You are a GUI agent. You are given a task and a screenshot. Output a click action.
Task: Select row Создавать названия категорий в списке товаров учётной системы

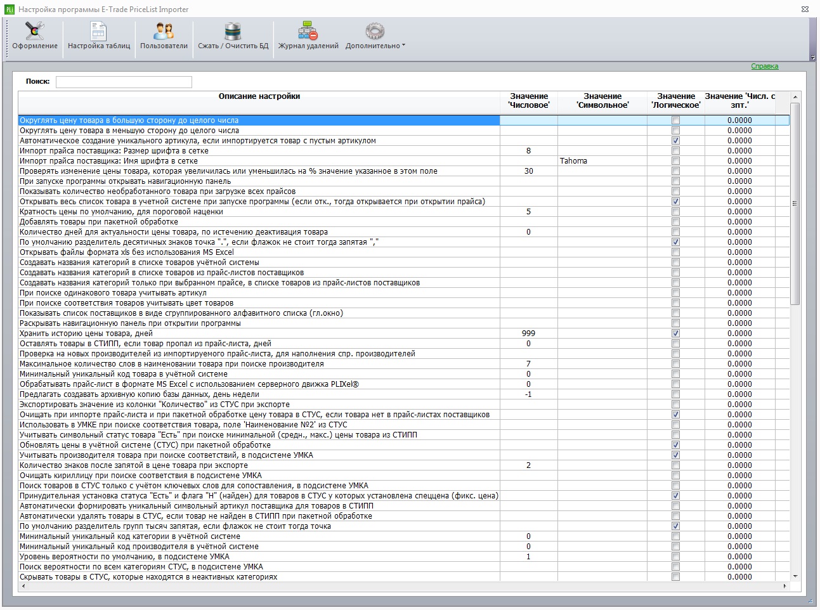coord(259,263)
